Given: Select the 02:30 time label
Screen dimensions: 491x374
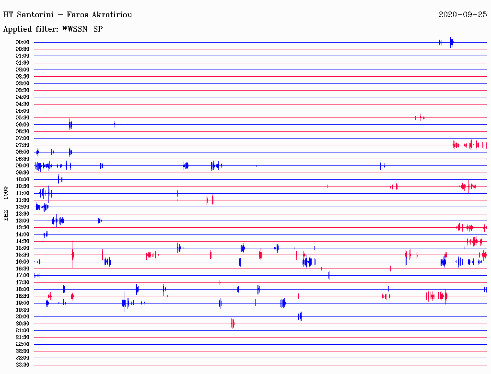Looking at the screenshot, I should coord(23,77).
